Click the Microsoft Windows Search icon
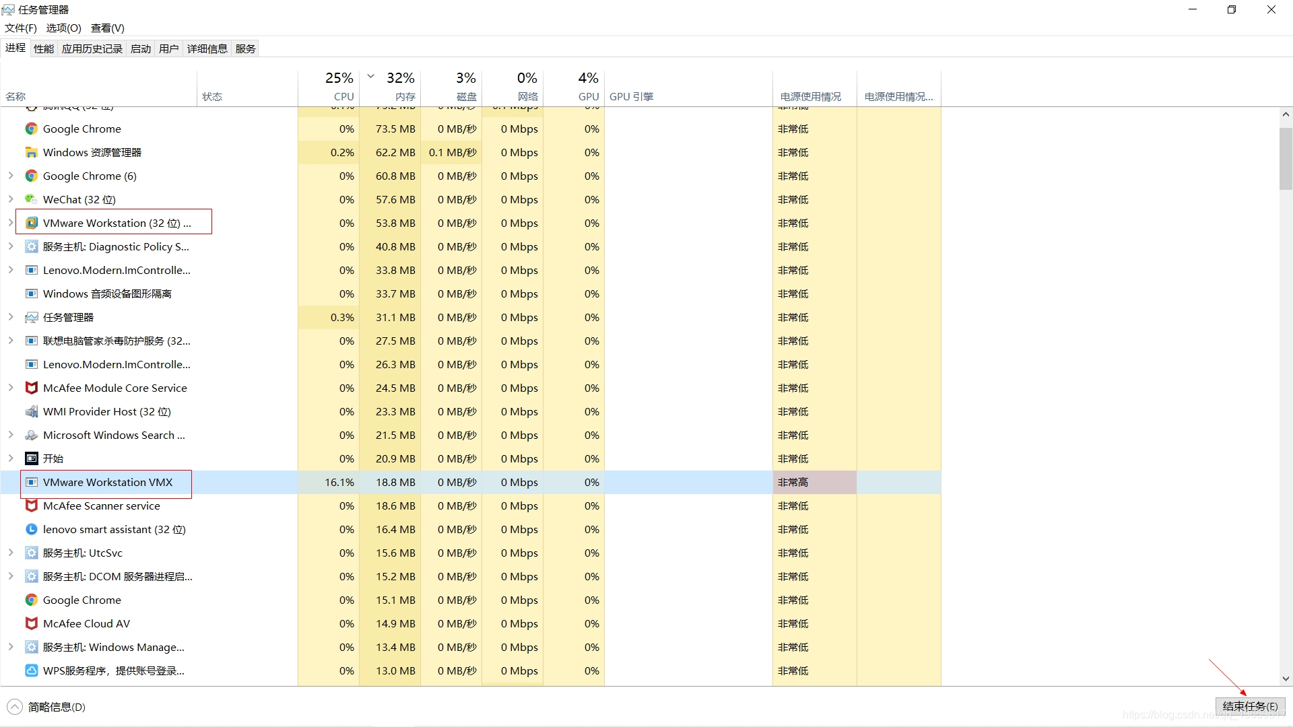Image resolution: width=1293 pixels, height=727 pixels. pyautogui.click(x=31, y=435)
